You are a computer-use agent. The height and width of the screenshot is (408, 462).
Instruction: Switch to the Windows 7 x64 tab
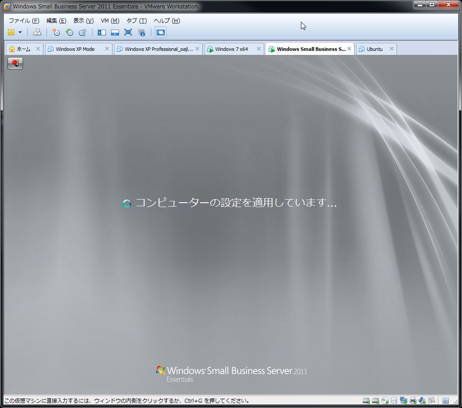(x=231, y=49)
